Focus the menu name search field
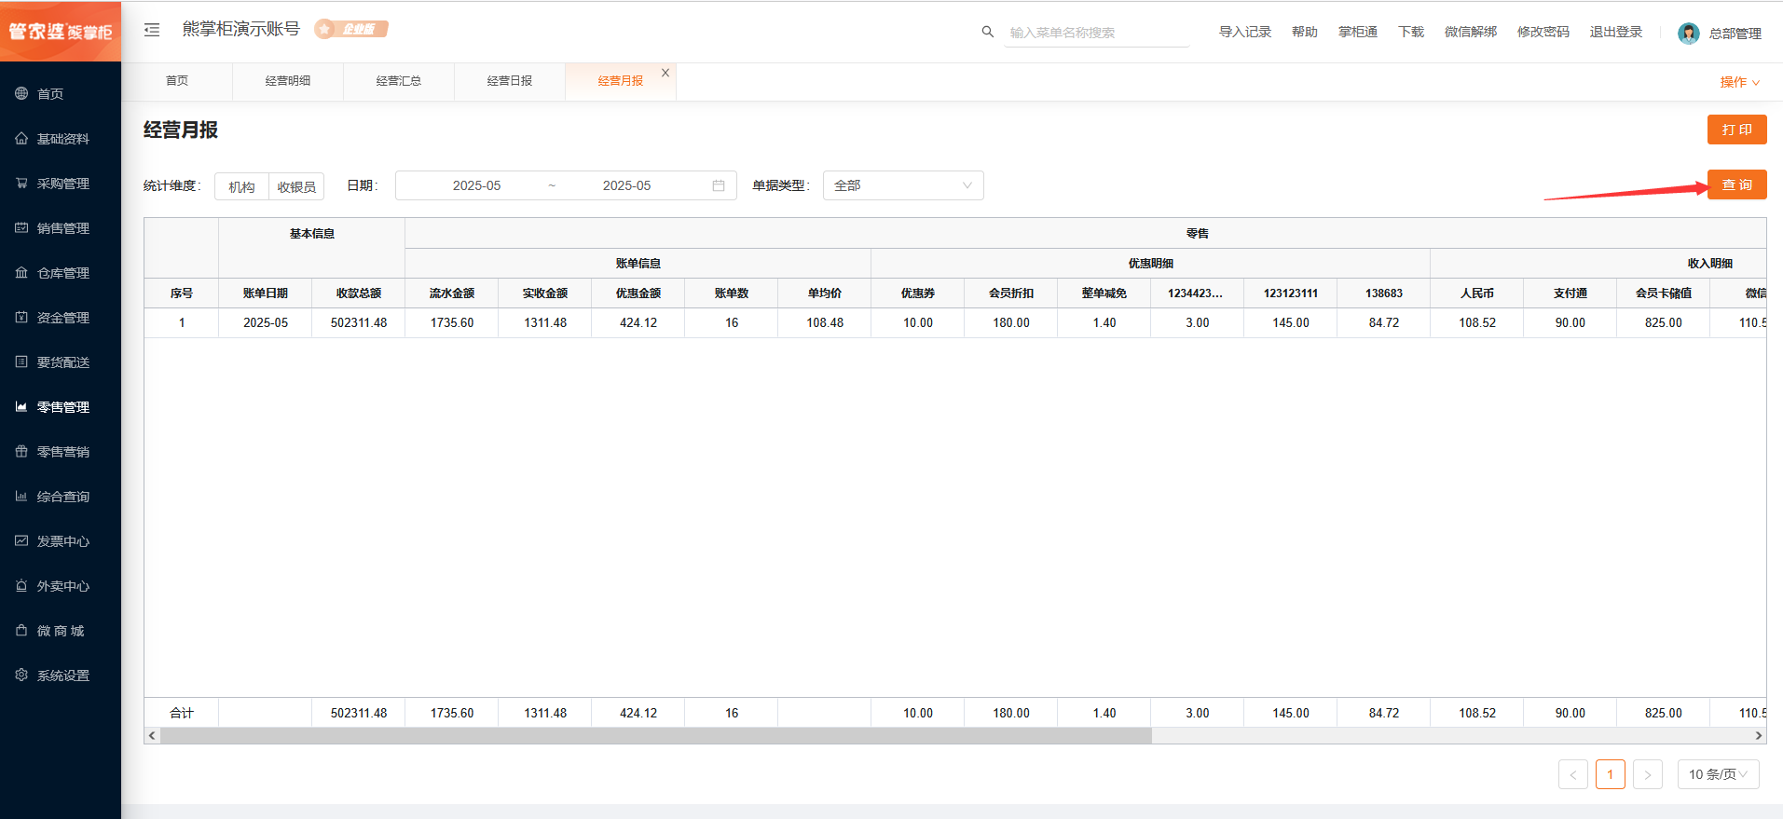 (1095, 33)
